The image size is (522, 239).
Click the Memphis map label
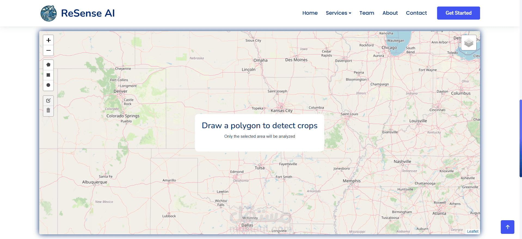[352, 181]
